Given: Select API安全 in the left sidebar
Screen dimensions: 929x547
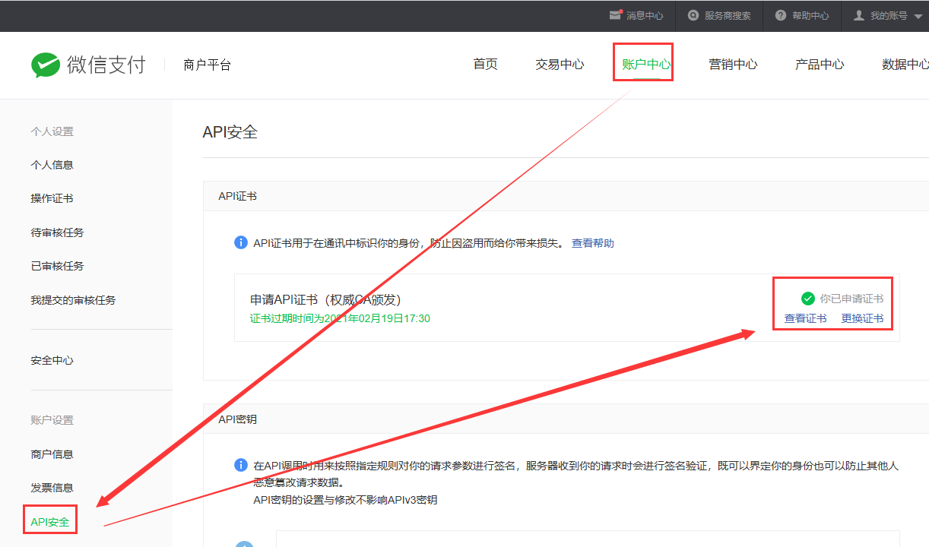Looking at the screenshot, I should 50,522.
